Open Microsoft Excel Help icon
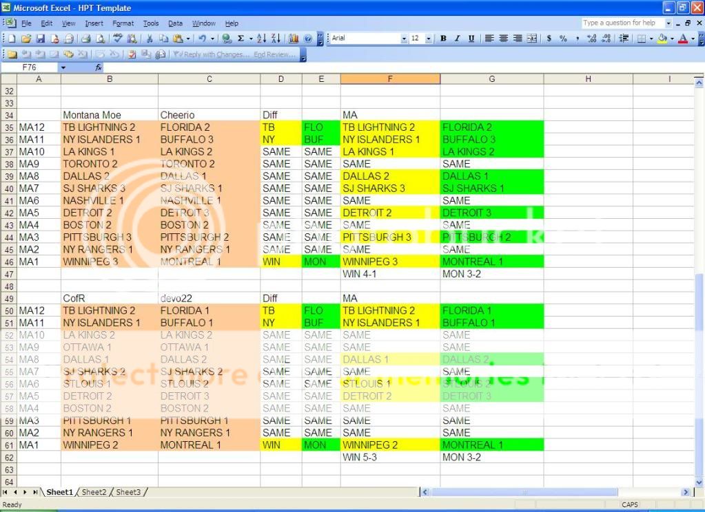705x512 pixels. [308, 39]
